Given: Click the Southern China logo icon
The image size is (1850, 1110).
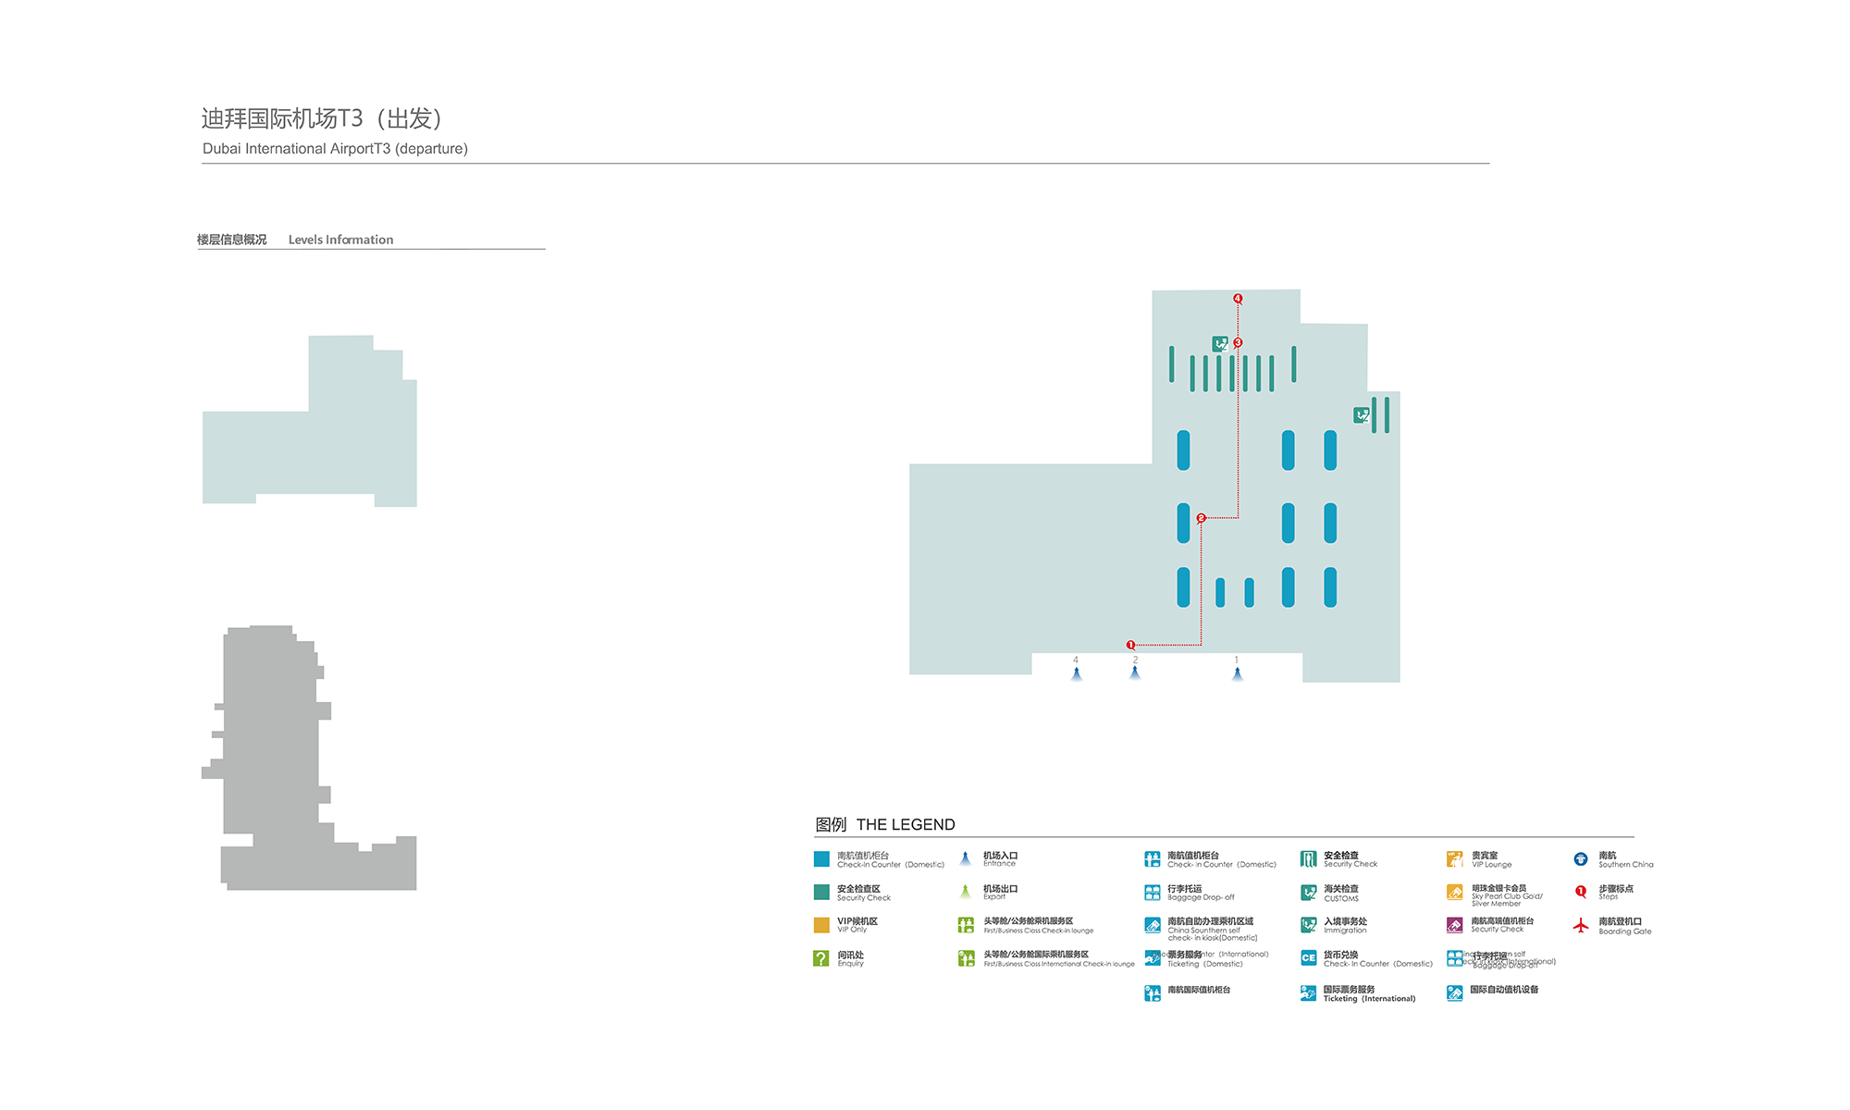Looking at the screenshot, I should click(x=1581, y=859).
